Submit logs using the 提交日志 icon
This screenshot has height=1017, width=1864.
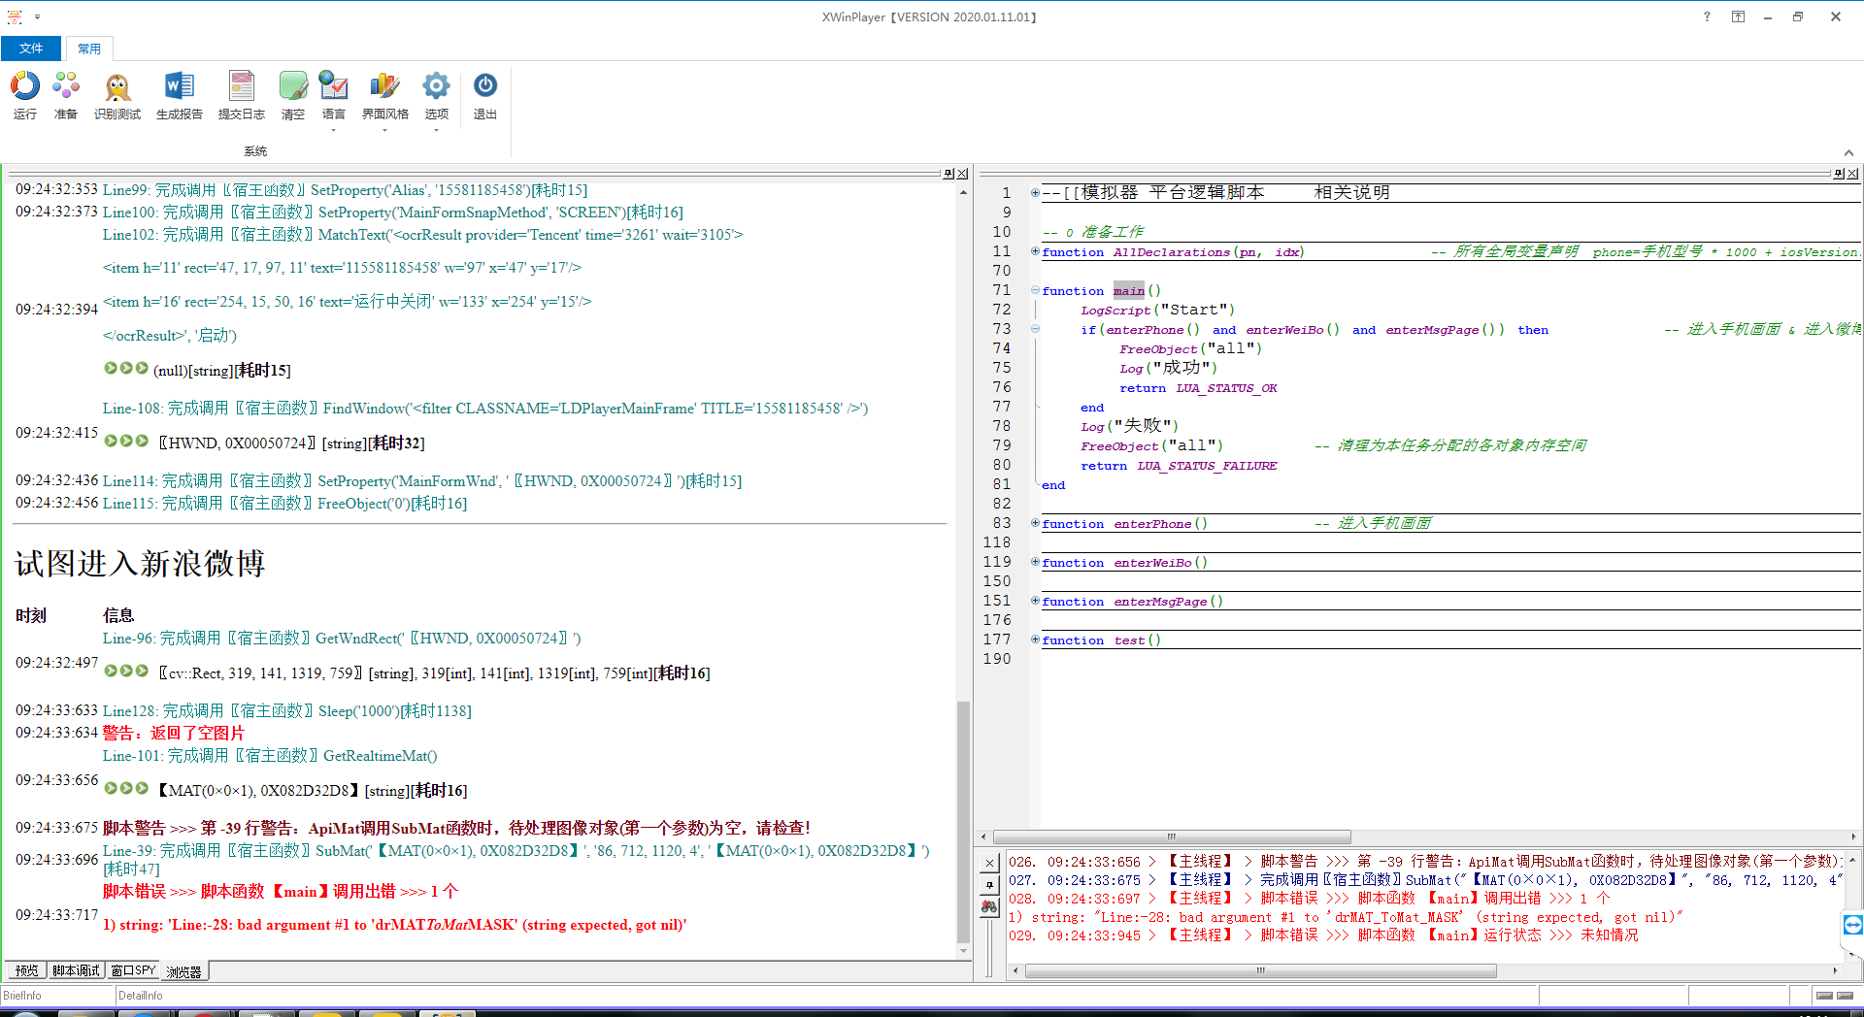(242, 94)
